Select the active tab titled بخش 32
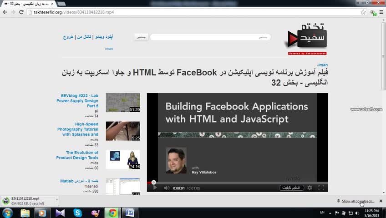The height and width of the screenshot is (218, 386). (28, 4)
